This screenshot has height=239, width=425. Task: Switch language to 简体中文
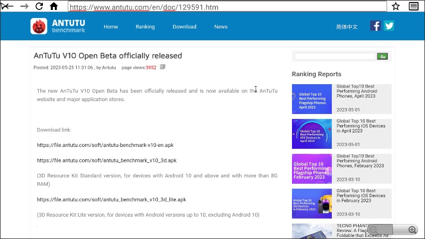(347, 27)
